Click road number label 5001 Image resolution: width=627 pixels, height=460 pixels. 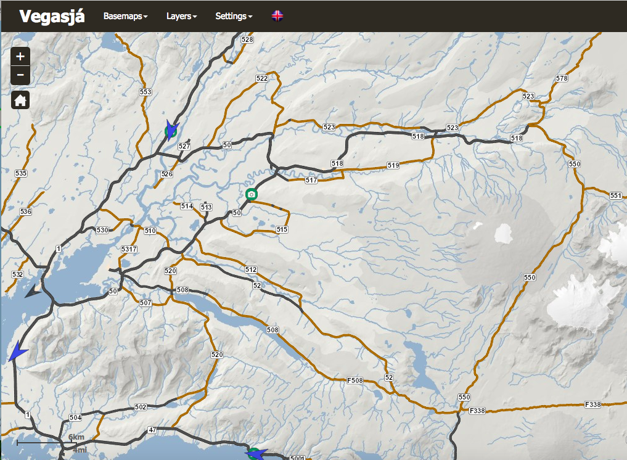pyautogui.click(x=298, y=458)
